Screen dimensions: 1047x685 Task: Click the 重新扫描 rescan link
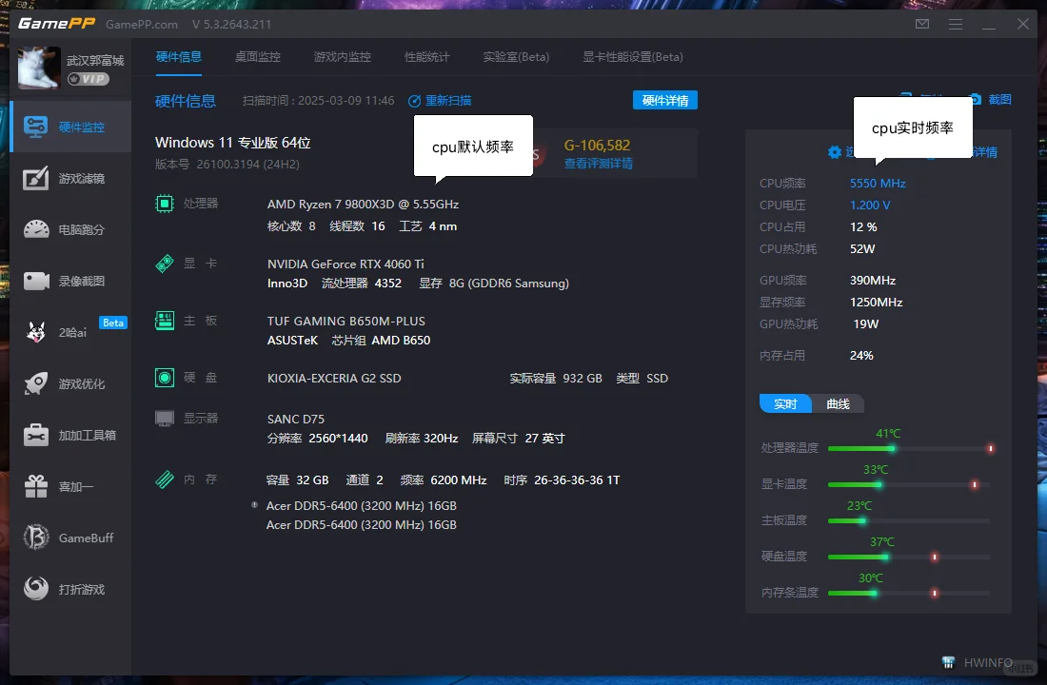click(440, 101)
